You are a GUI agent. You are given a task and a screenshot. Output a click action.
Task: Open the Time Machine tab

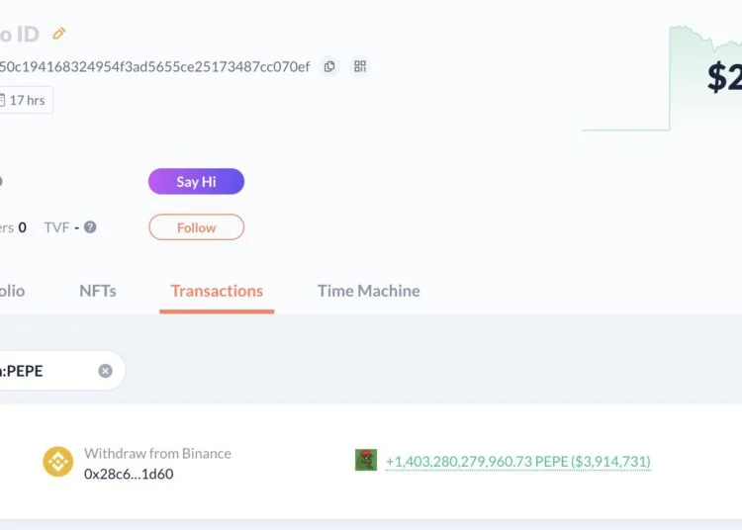point(368,291)
